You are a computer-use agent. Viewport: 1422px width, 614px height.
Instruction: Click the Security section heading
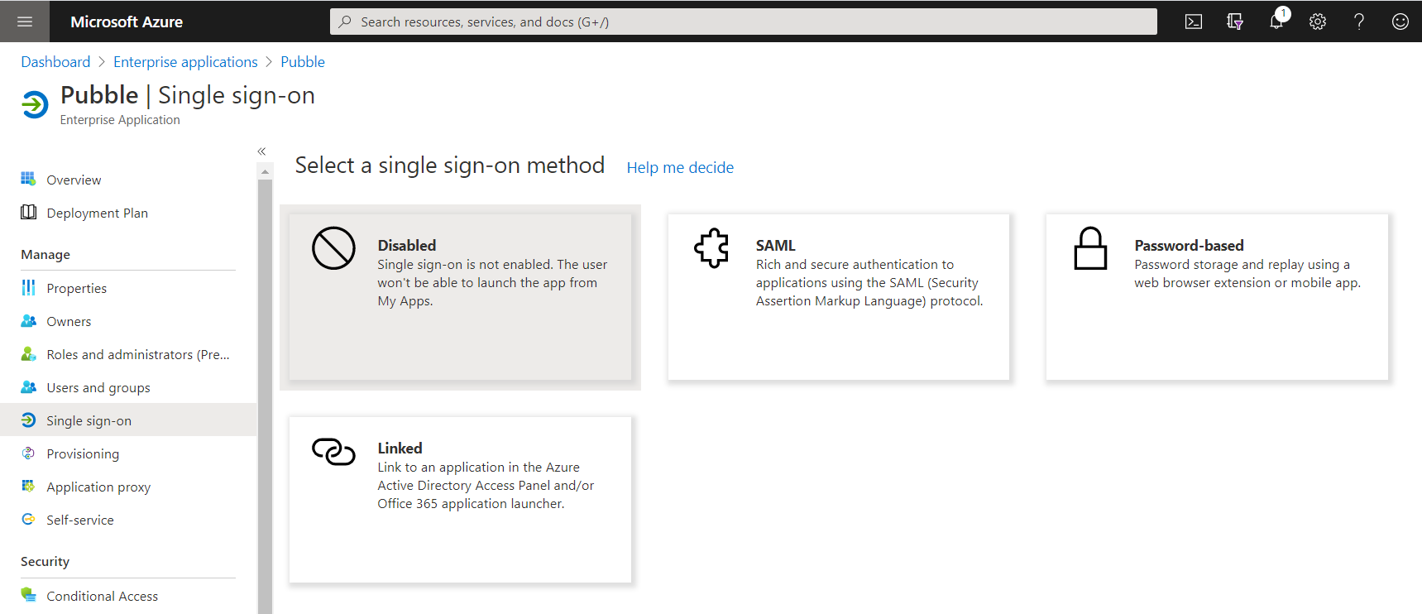click(x=45, y=562)
